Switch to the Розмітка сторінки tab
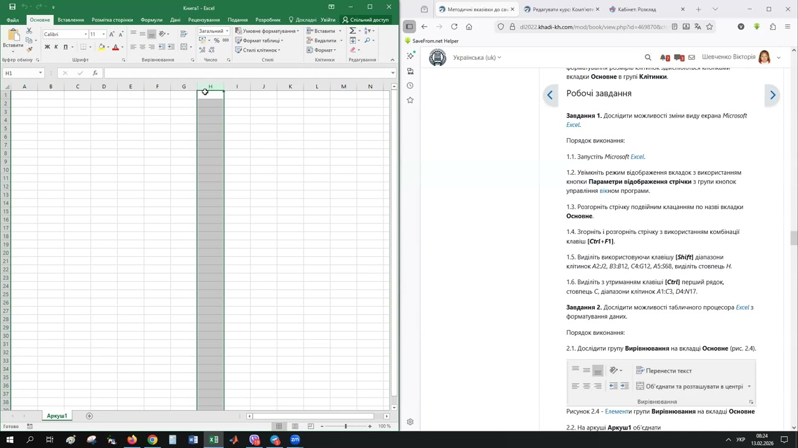Viewport: 798px width, 448px height. click(x=112, y=20)
